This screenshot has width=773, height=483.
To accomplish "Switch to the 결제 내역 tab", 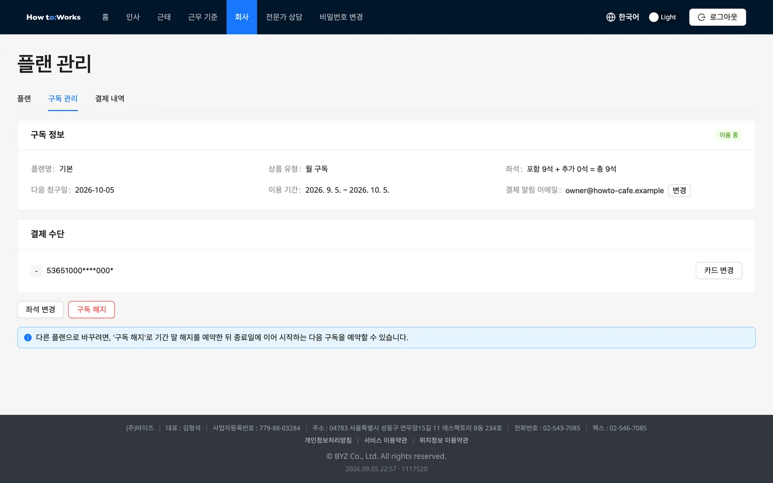I will [110, 99].
